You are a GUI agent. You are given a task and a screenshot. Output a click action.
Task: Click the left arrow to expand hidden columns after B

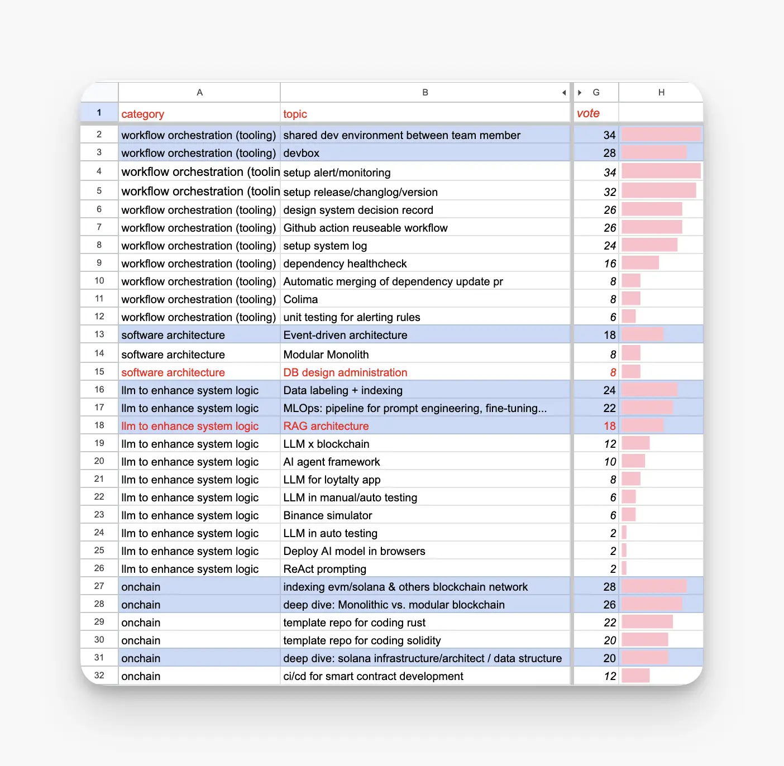(x=564, y=93)
